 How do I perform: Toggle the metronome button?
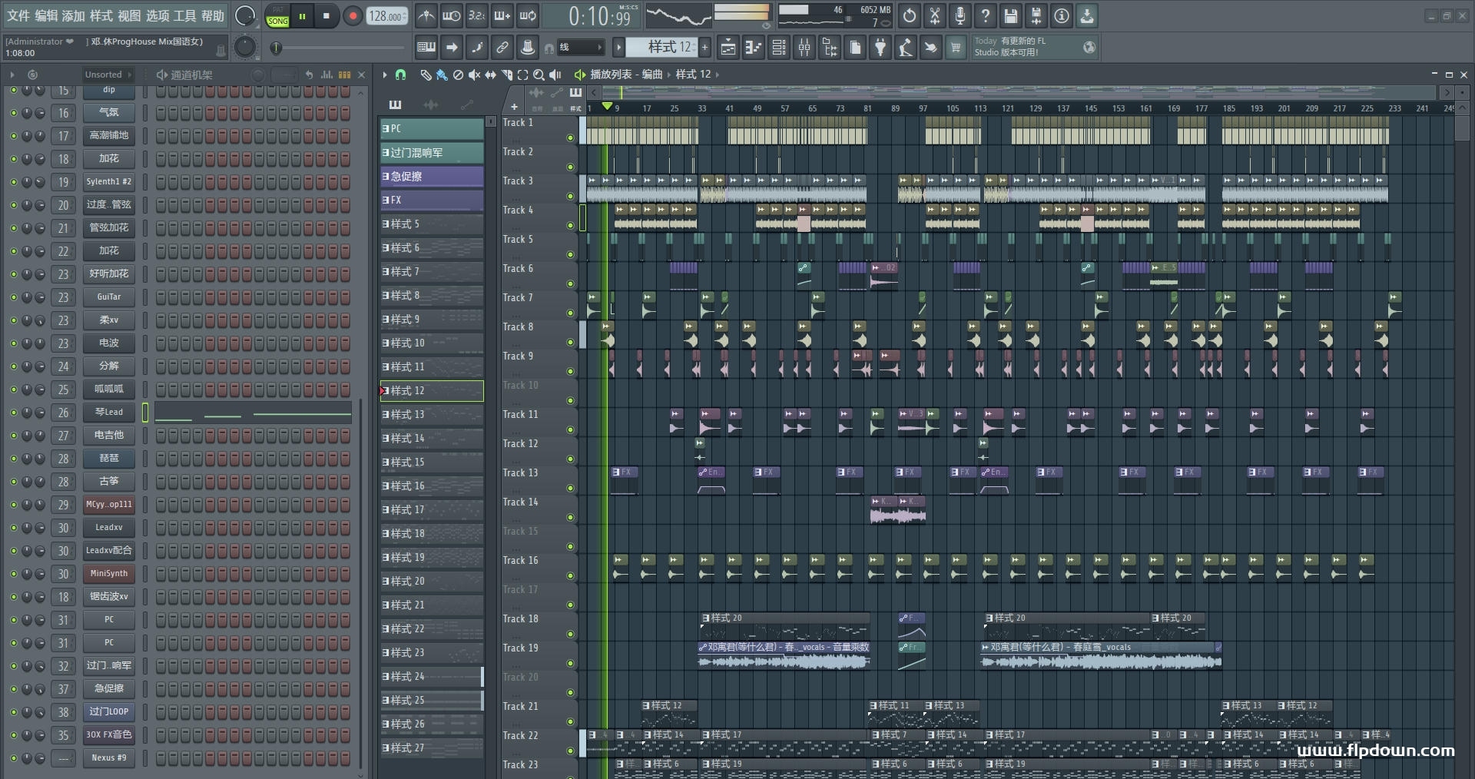click(426, 16)
